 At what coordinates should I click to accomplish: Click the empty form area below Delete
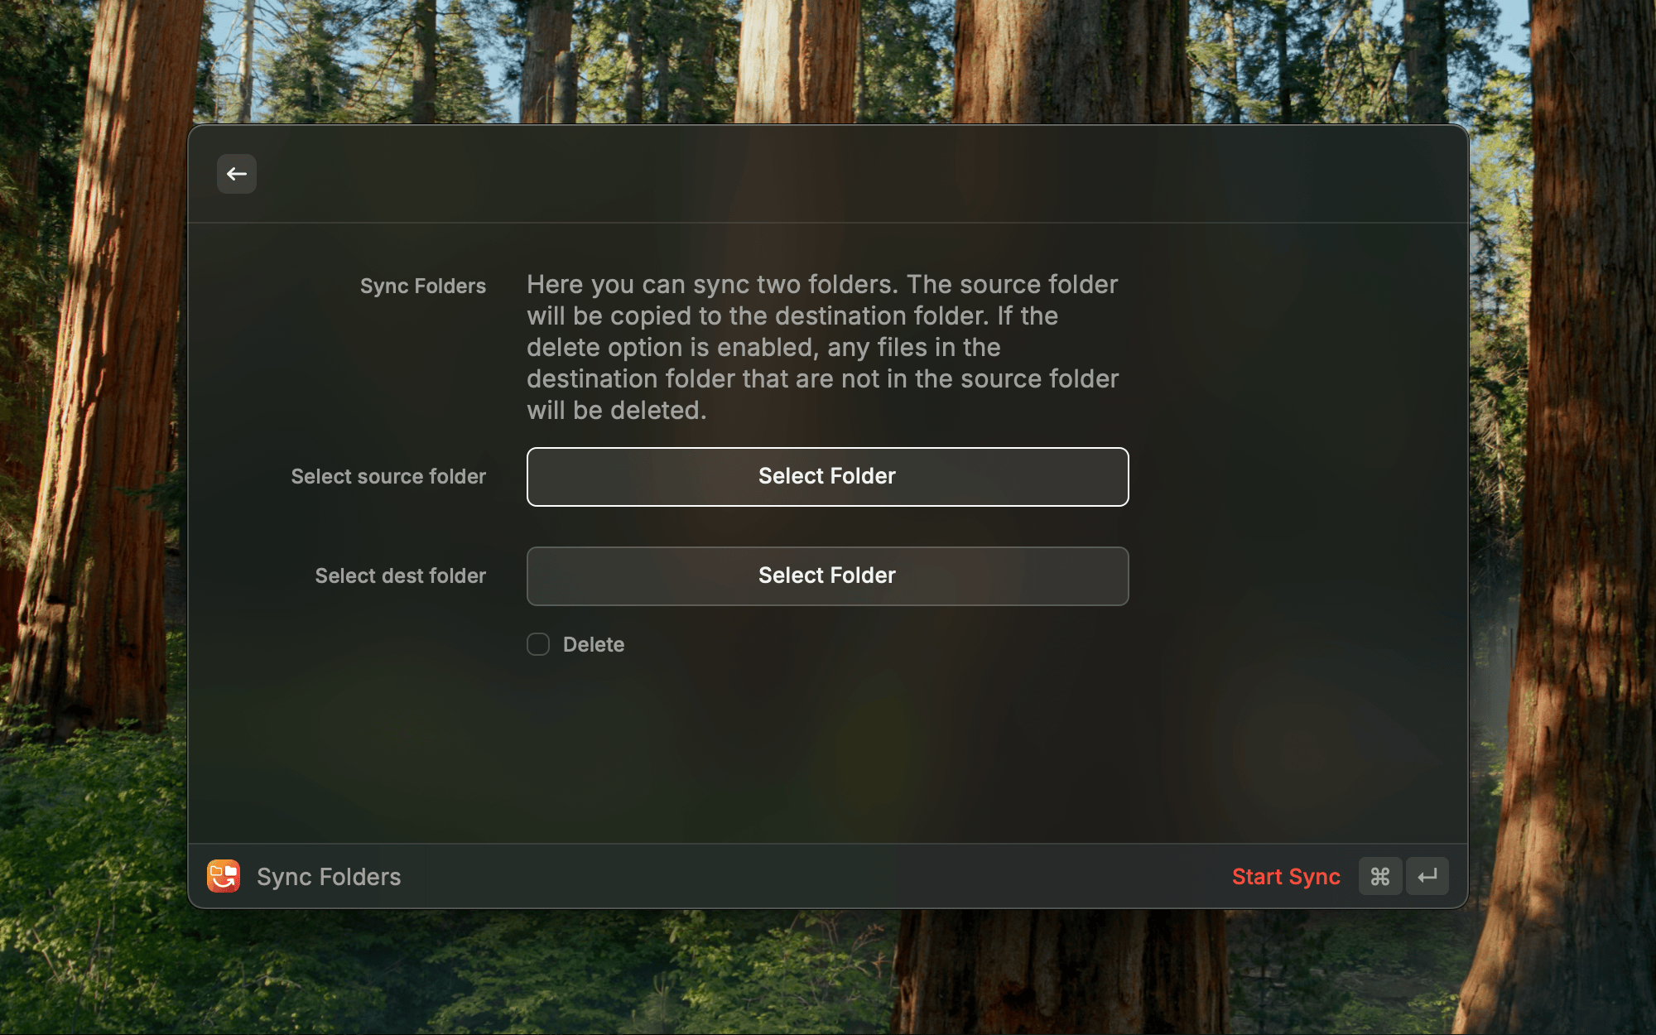coord(828,745)
